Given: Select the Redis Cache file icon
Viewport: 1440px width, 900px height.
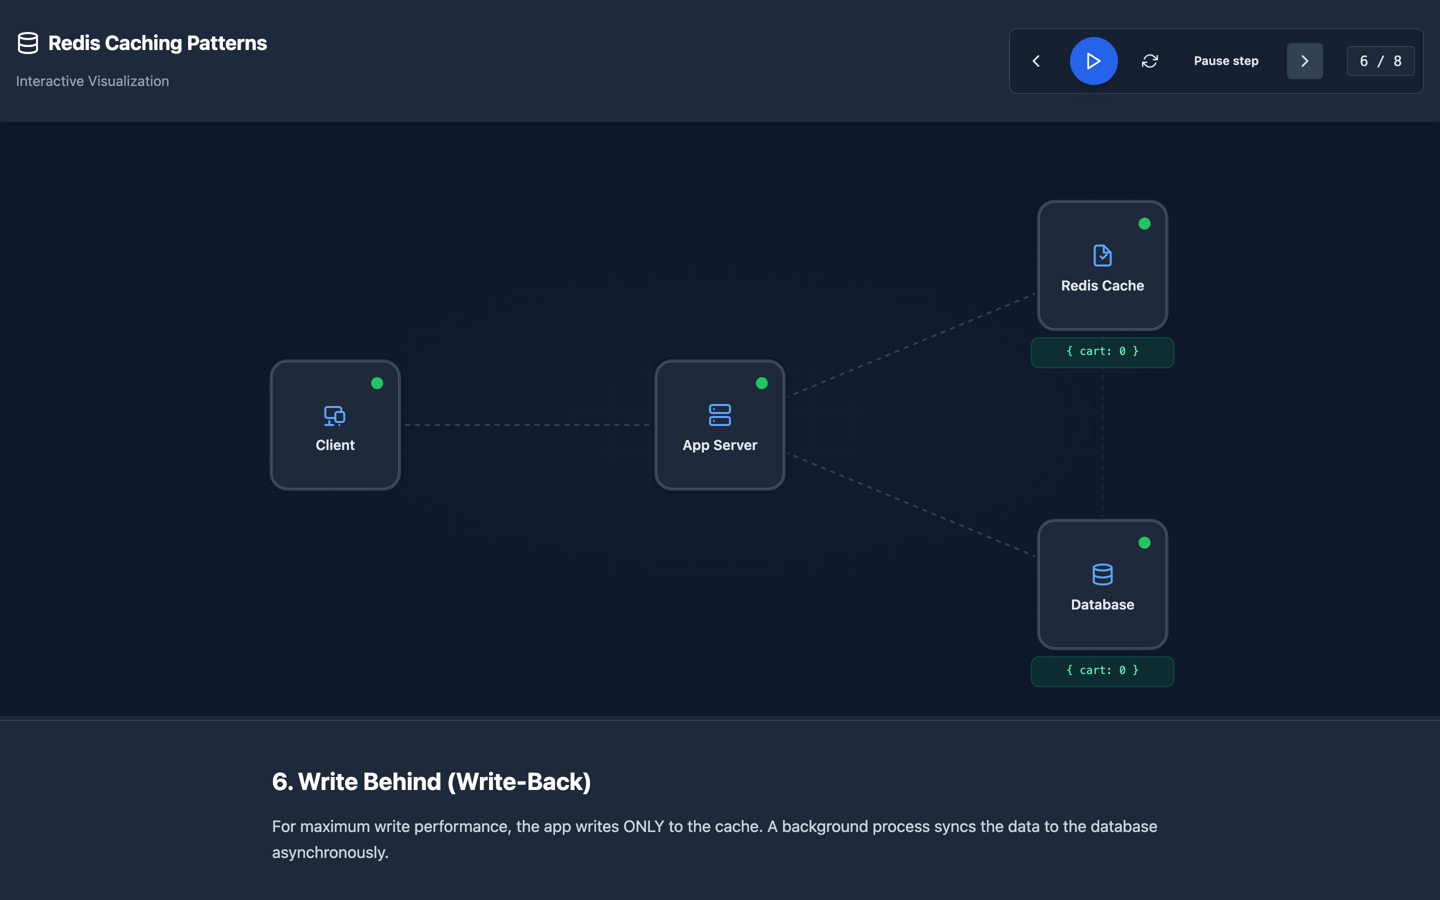Looking at the screenshot, I should [1102, 255].
